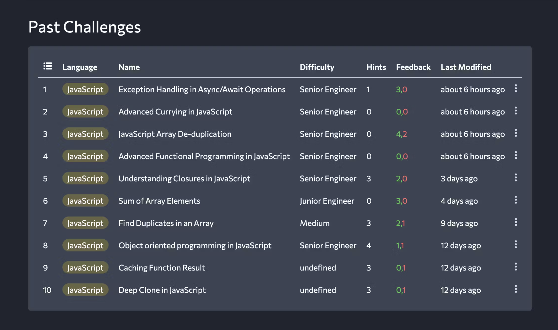558x330 pixels.
Task: Click the Hints column header
Action: pos(376,67)
